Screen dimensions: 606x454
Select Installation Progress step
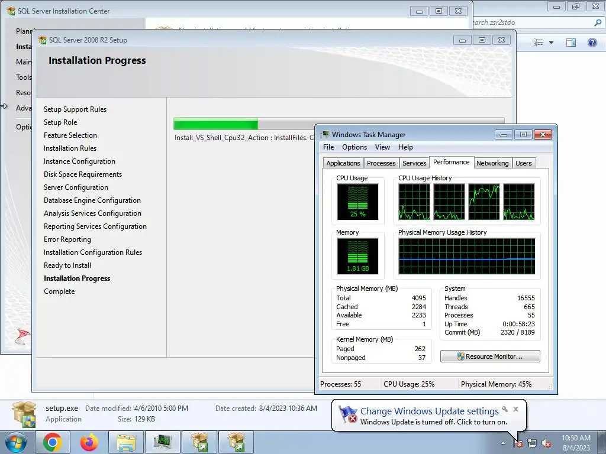click(77, 278)
